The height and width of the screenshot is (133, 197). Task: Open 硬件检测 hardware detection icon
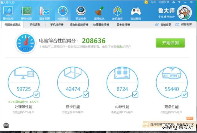pos(26,11)
